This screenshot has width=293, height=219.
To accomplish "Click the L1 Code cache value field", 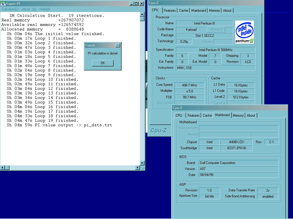I will [241, 91].
